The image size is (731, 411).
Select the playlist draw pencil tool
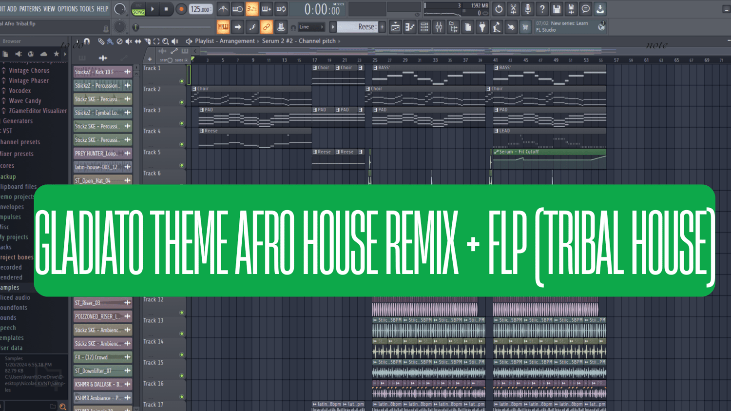point(101,41)
